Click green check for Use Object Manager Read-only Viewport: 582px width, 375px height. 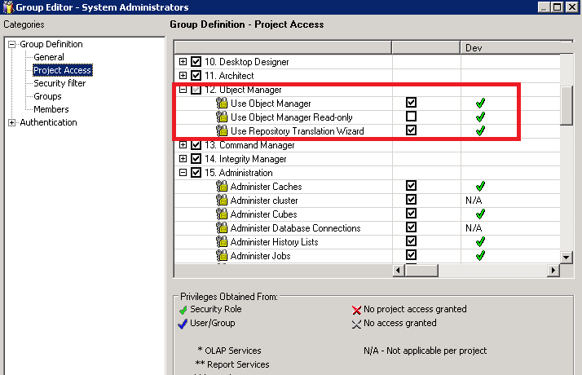pos(480,117)
